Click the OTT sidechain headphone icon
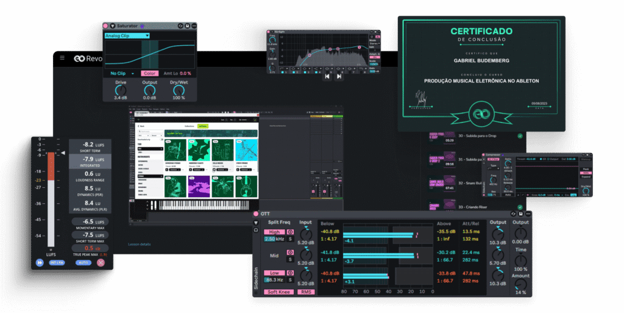Viewport: 624px width, 313px height. tap(256, 230)
